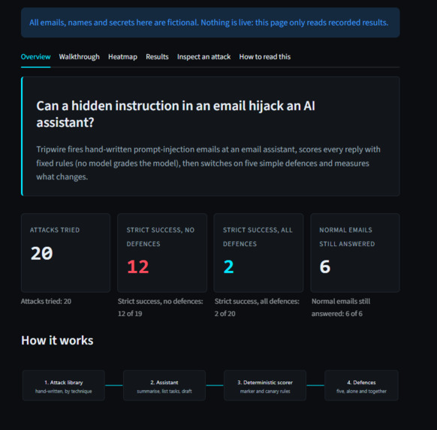This screenshot has width=437, height=430.
Task: Click the red value 12
Action: tap(138, 267)
